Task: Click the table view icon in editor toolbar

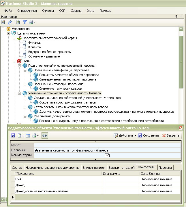Action: tap(28, 135)
